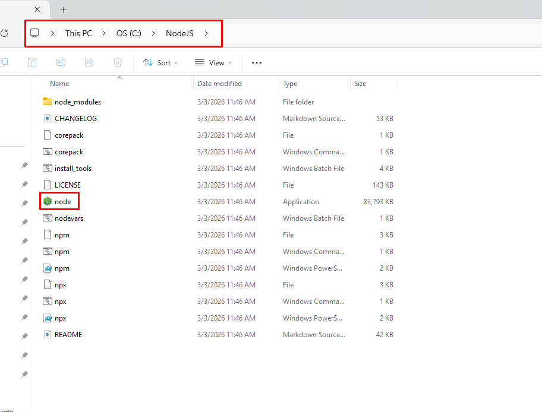
Task: Click the Share toolbar icon
Action: (x=89, y=62)
